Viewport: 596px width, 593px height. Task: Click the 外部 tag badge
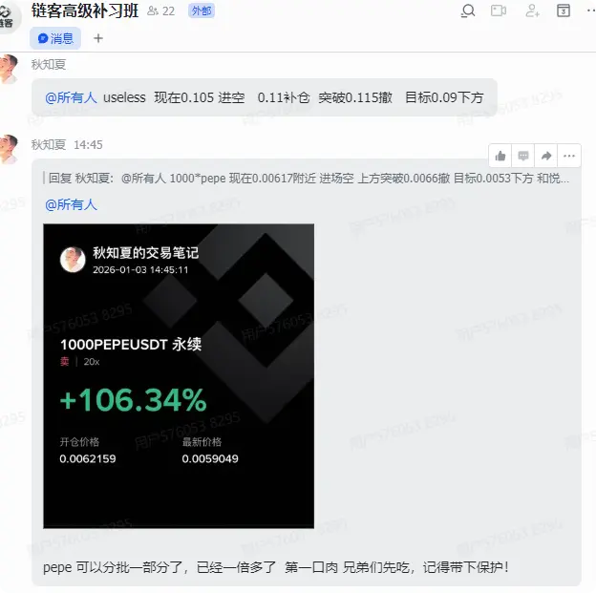(x=202, y=11)
